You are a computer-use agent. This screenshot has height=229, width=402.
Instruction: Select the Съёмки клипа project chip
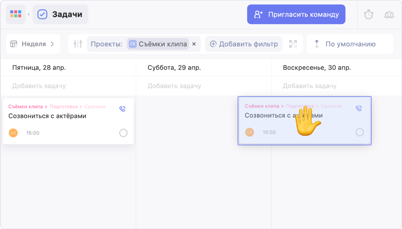pyautogui.click(x=158, y=44)
